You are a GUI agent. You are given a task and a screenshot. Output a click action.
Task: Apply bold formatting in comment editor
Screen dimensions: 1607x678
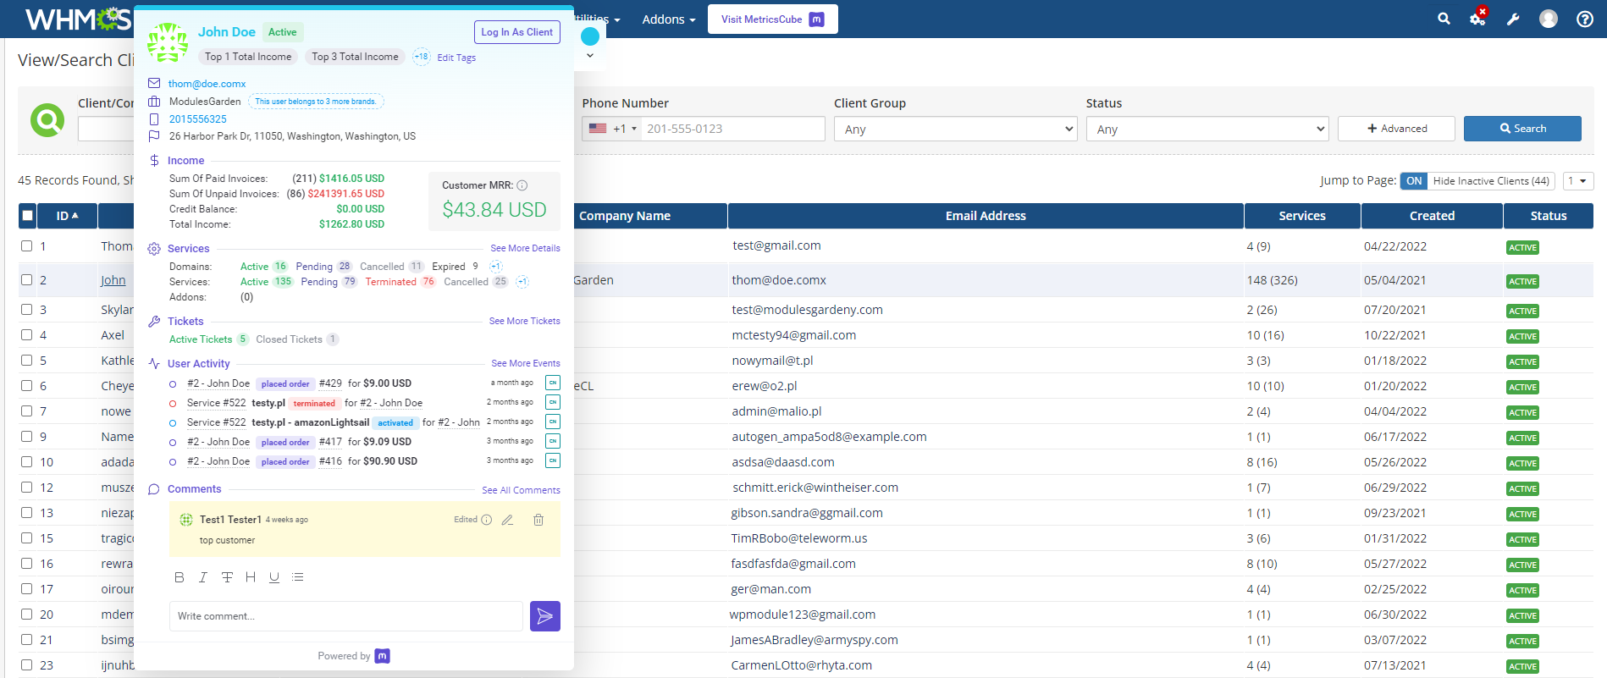[x=179, y=577]
